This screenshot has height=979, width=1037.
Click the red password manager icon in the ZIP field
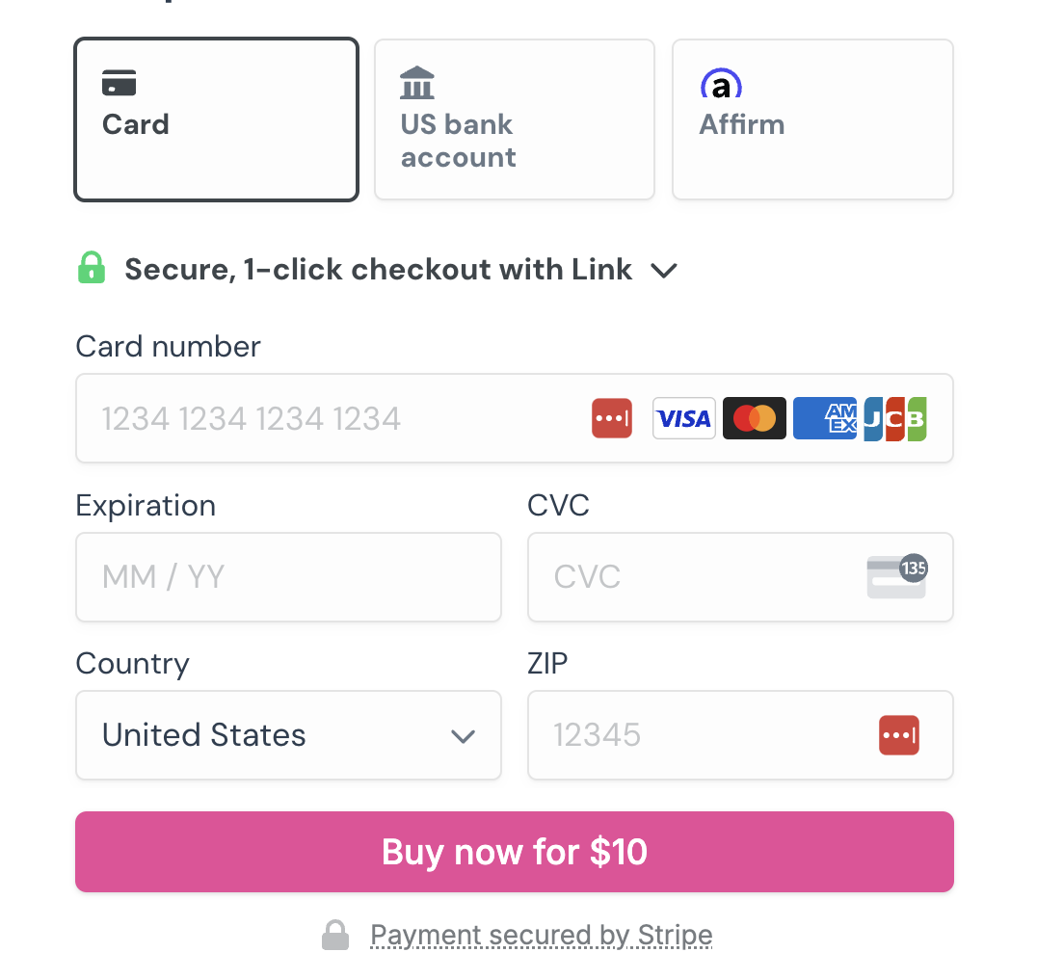point(899,735)
